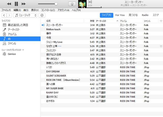Open the 曲(S) menu
The height and width of the screenshot is (117, 163).
[x=26, y=10]
